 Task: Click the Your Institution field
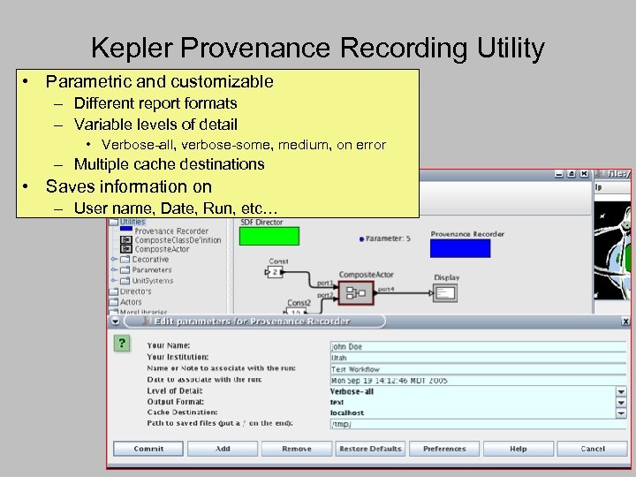coord(478,358)
